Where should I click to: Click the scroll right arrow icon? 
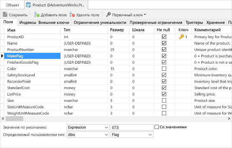[x=229, y=118]
